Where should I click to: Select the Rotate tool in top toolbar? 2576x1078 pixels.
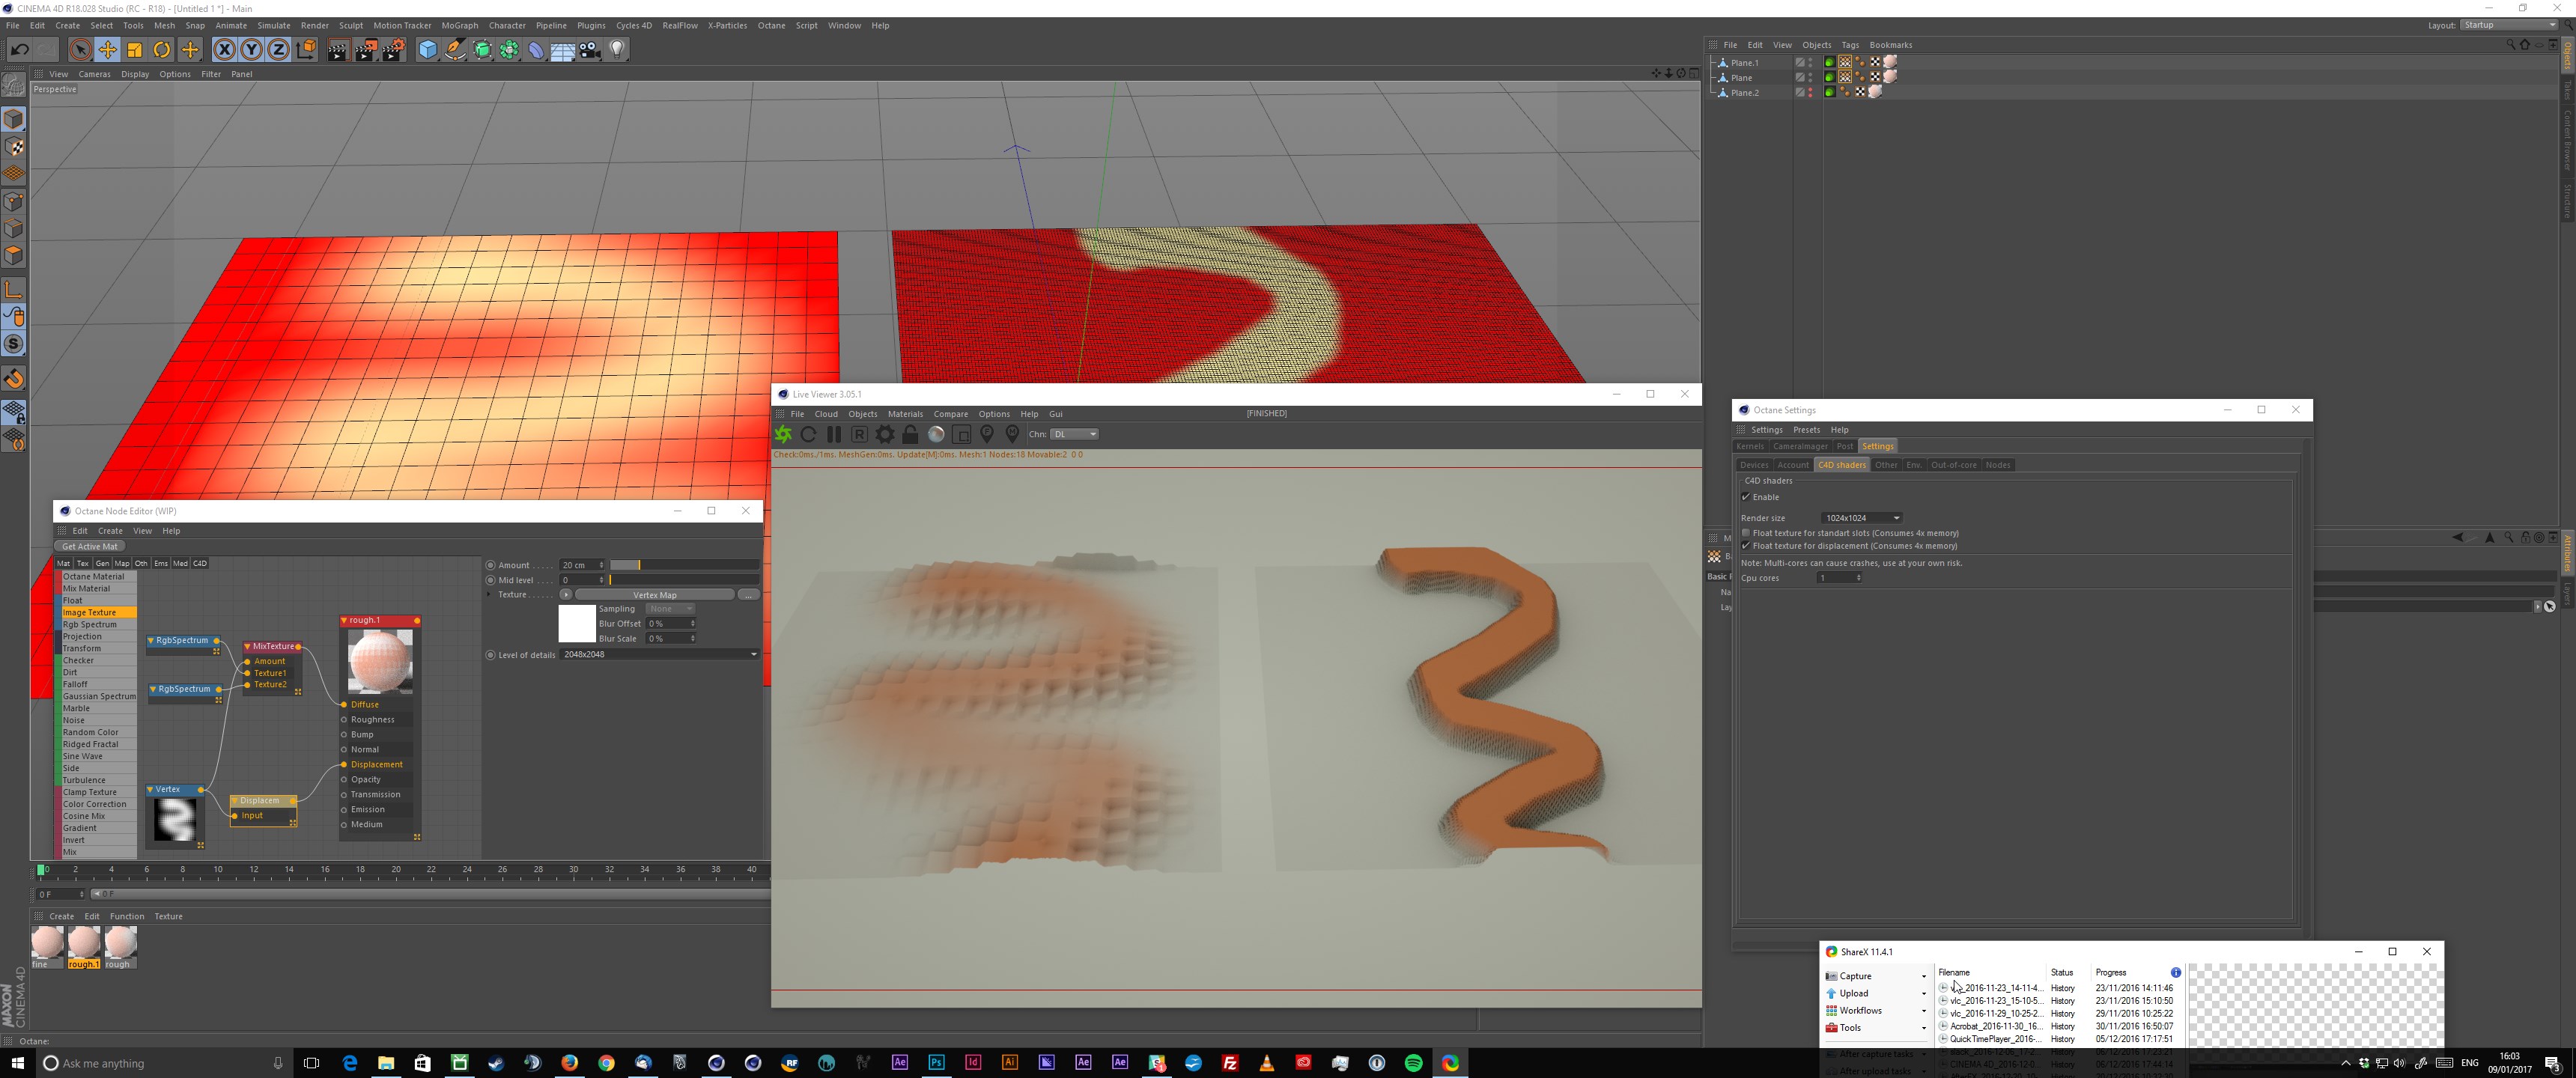point(162,50)
